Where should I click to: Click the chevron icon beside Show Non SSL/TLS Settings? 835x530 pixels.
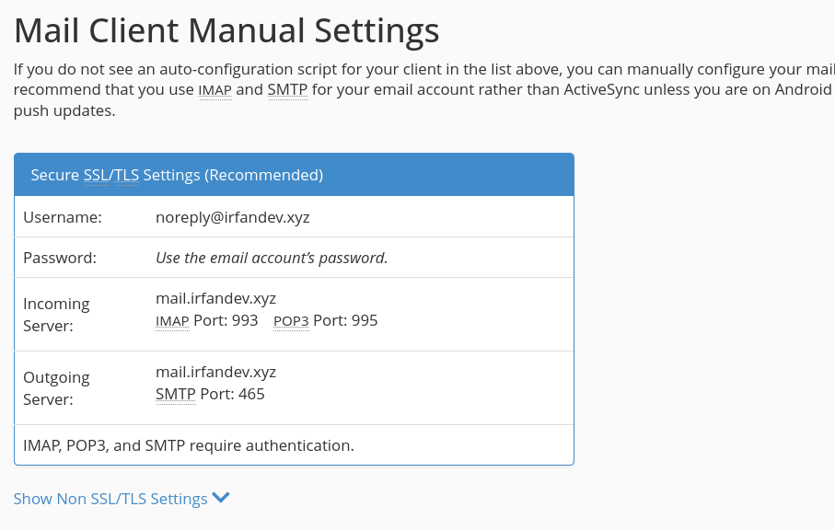click(221, 498)
